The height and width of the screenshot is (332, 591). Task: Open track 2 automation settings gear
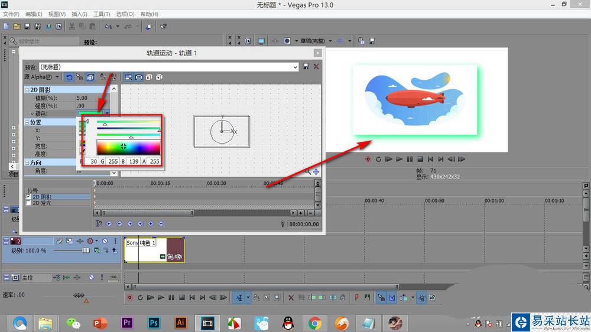[90, 241]
